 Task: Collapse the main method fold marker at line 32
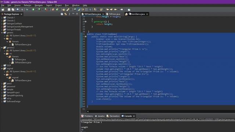coord(86,37)
